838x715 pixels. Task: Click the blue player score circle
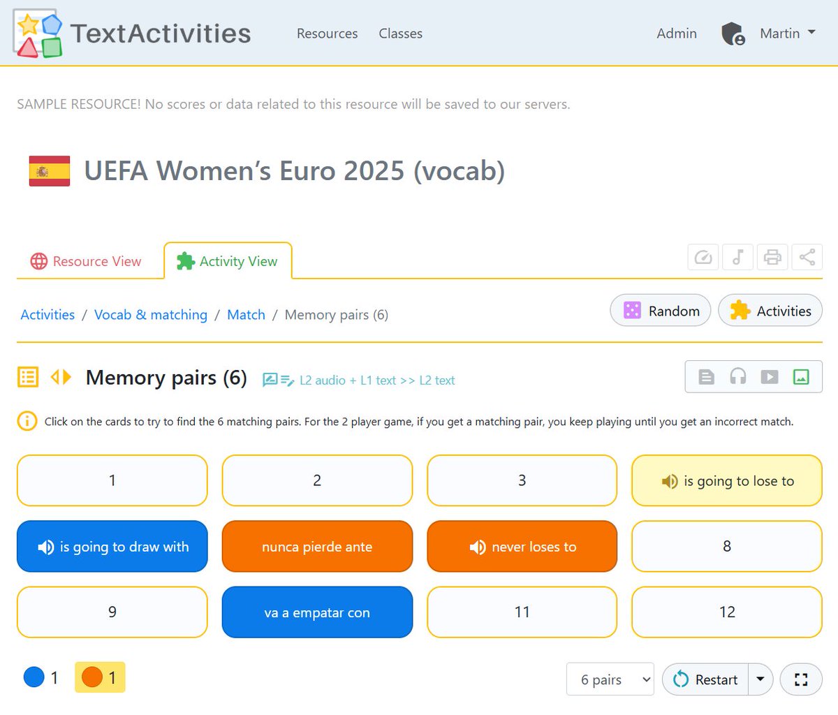(x=34, y=677)
